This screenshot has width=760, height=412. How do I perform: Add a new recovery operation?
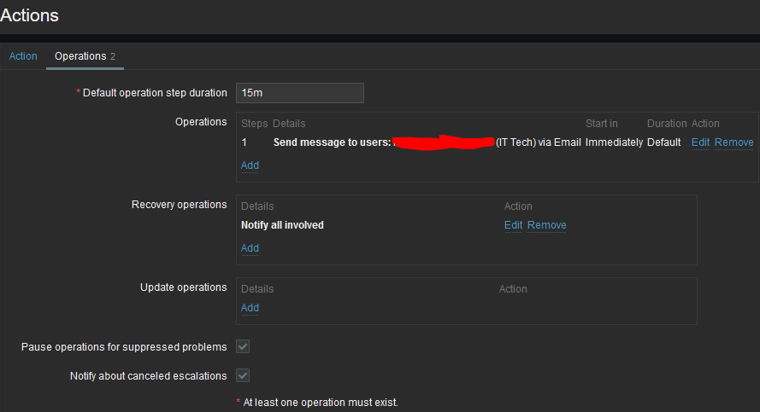(250, 248)
